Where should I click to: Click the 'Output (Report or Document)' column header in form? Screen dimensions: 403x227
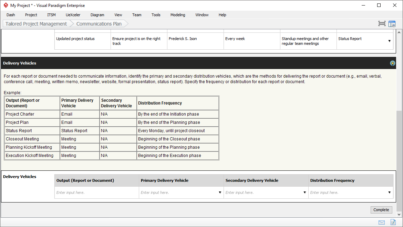point(97,180)
